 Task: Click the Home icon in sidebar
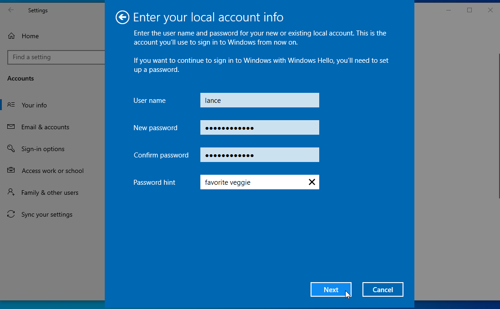click(x=11, y=36)
